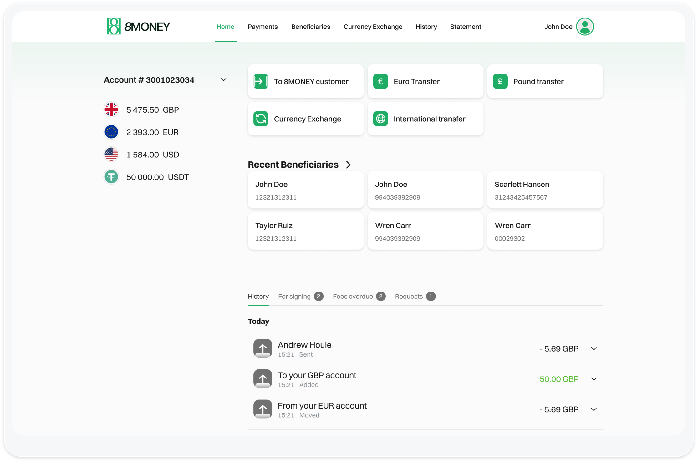Open the History top navigation item
The height and width of the screenshot is (462, 698).
(426, 27)
